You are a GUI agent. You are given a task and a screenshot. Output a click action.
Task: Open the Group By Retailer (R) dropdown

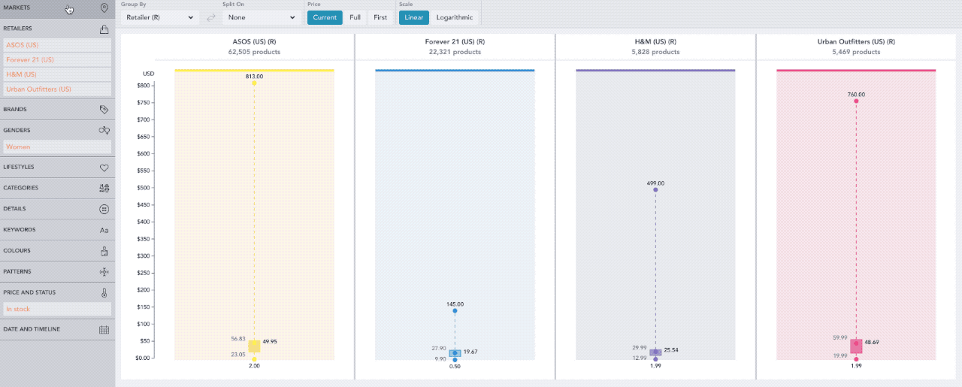159,17
